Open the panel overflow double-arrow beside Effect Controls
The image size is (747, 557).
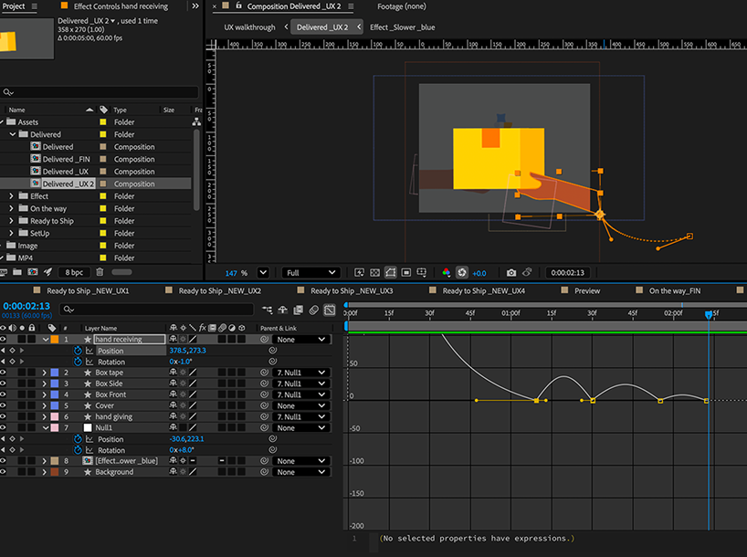point(195,6)
